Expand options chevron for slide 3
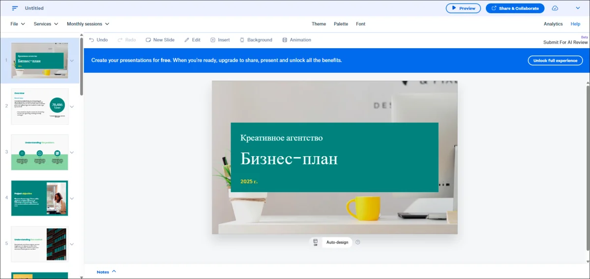Image resolution: width=590 pixels, height=279 pixels. 72,152
